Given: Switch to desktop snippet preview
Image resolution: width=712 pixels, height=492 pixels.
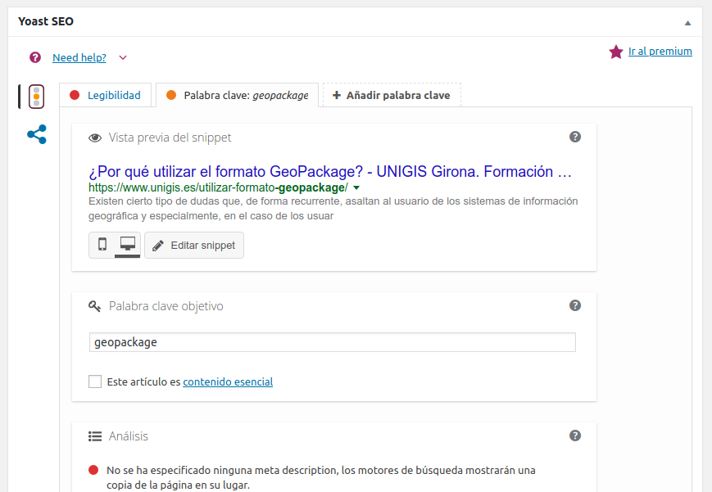Looking at the screenshot, I should pos(128,245).
